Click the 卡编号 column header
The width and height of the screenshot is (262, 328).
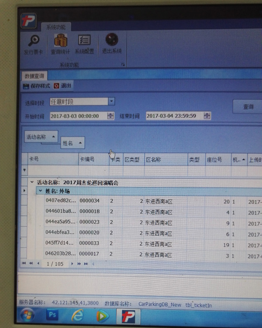click(86, 160)
